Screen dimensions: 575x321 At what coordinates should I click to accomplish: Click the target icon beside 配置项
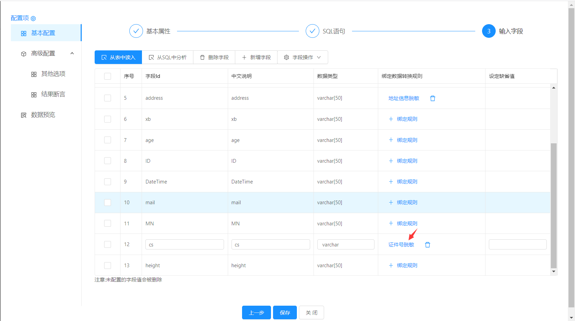point(33,18)
